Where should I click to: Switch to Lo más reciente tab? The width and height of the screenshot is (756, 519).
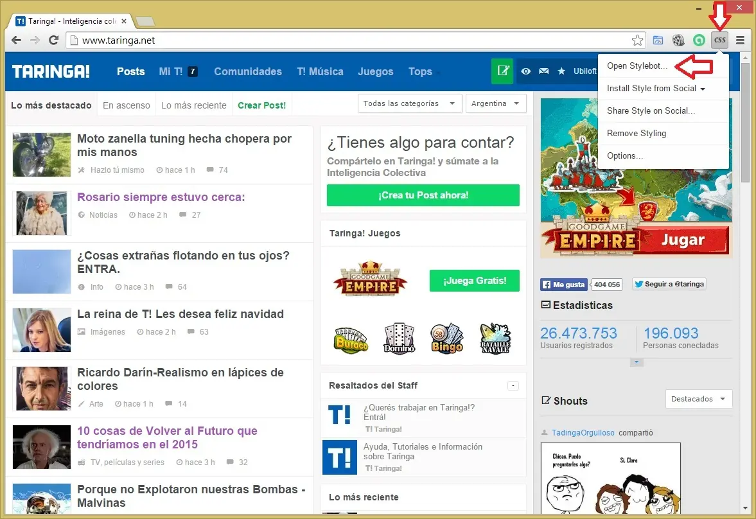point(194,105)
